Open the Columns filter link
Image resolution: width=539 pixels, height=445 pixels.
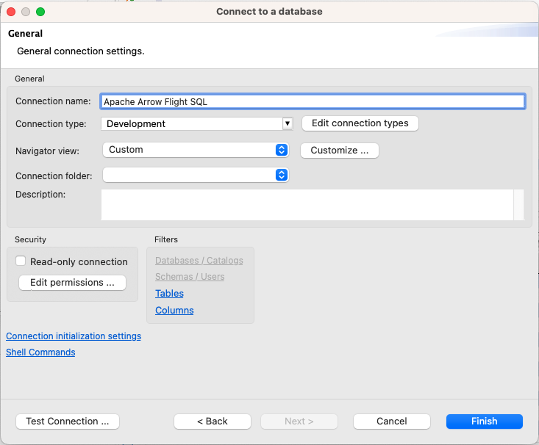pos(174,311)
